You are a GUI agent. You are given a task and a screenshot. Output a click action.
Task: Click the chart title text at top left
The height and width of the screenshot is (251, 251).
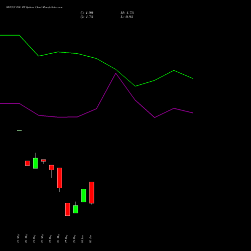pos(34,8)
